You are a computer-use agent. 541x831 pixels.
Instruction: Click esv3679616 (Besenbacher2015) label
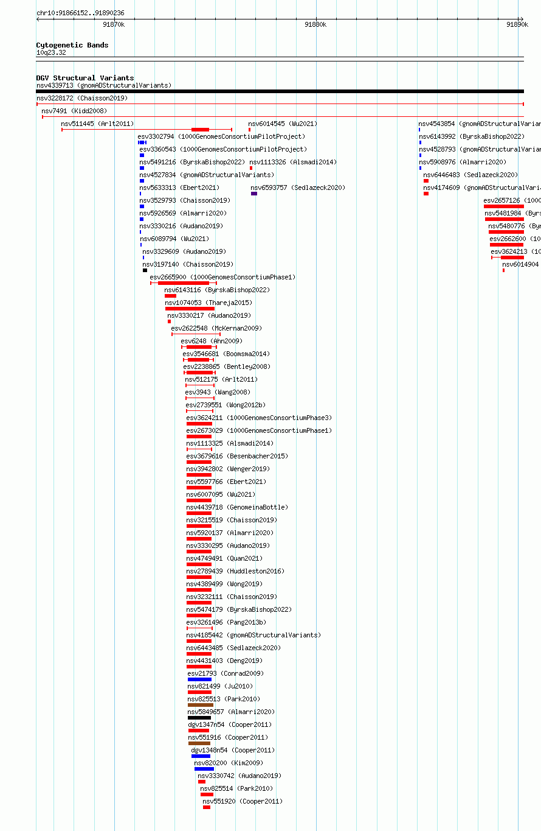(237, 456)
